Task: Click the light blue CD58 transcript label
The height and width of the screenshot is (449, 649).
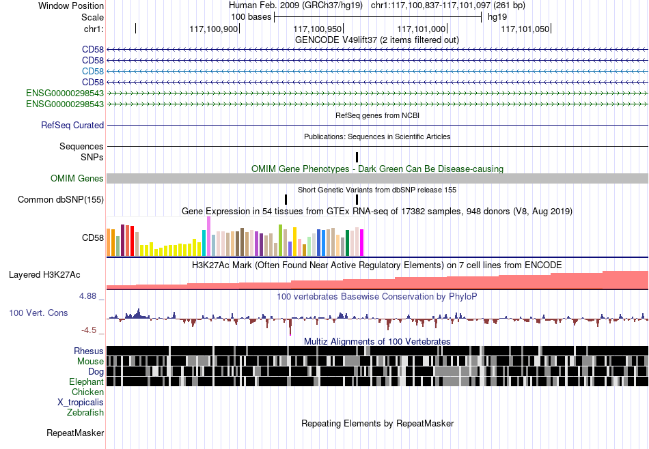Action: pos(93,71)
